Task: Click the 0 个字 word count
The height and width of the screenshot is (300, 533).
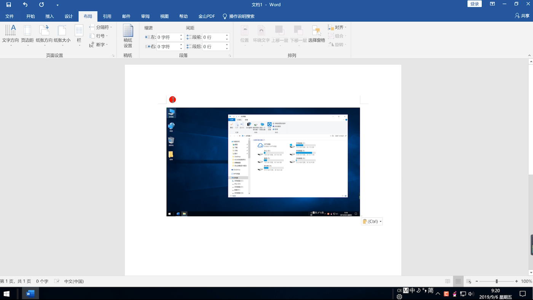Action: pyautogui.click(x=42, y=281)
